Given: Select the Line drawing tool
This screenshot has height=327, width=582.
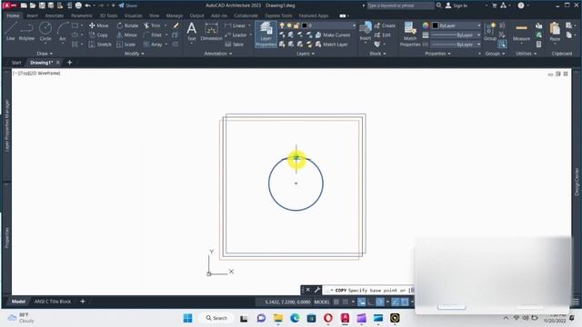Looking at the screenshot, I should click(10, 31).
